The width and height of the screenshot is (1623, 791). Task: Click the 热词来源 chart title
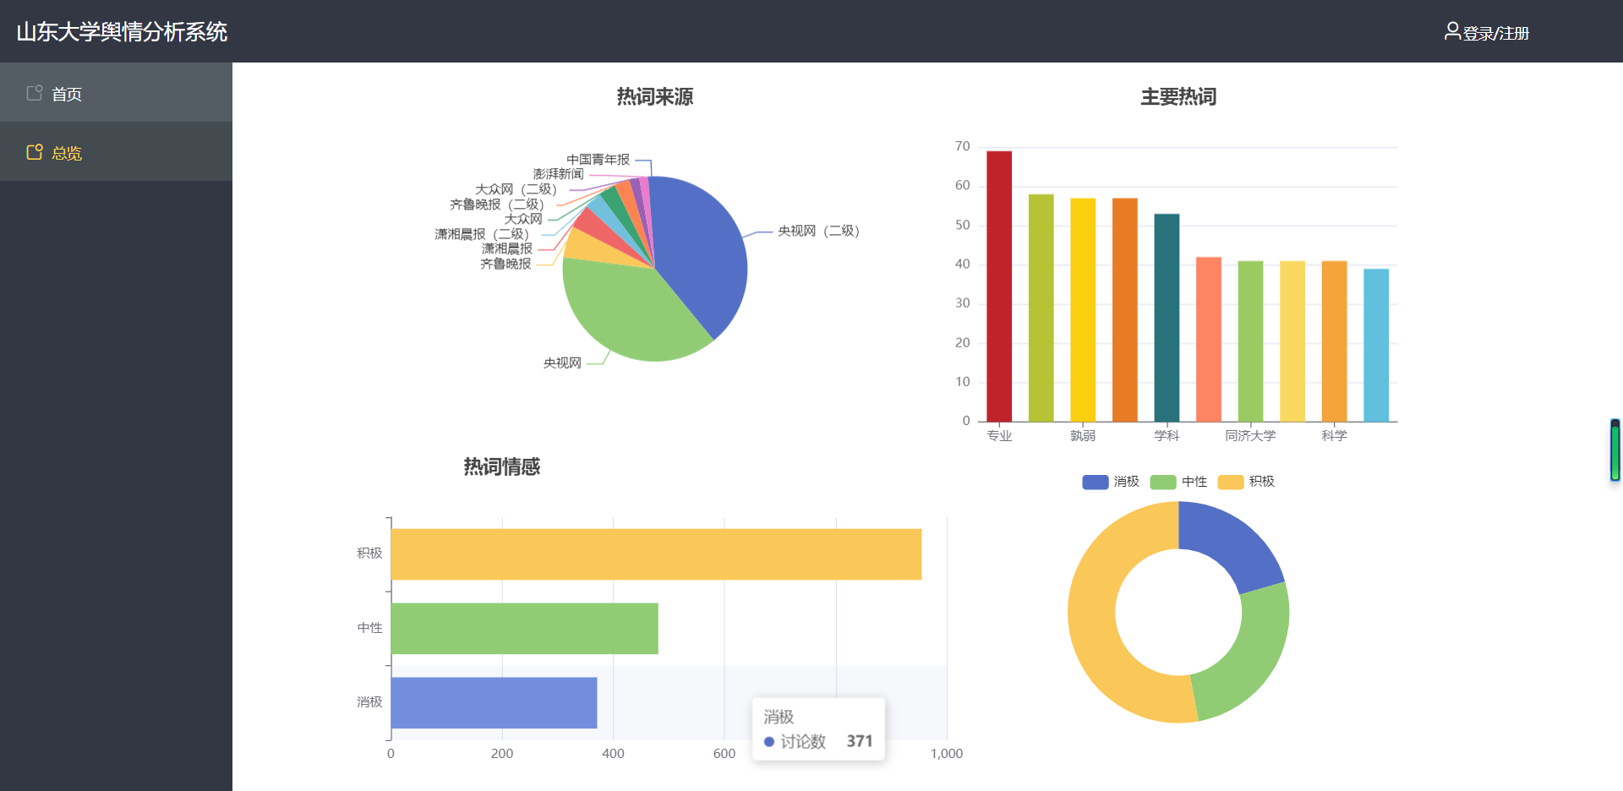[x=655, y=97]
